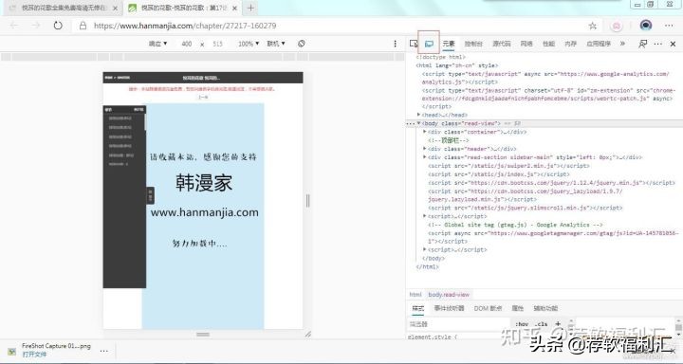683x364 pixels.
Task: Open browser settings ellipsis menu
Action: click(x=670, y=26)
